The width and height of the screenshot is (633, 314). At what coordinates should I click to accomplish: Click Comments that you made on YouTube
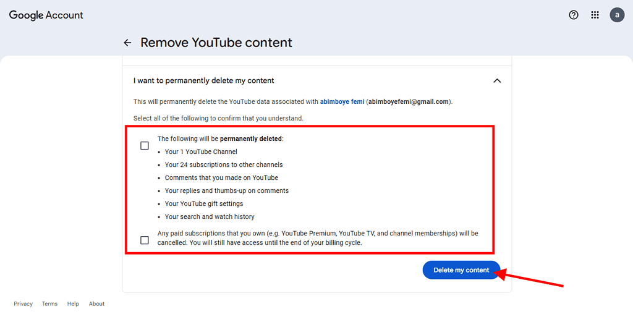click(x=222, y=177)
